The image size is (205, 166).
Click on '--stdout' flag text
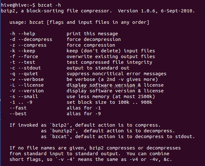click(30, 68)
